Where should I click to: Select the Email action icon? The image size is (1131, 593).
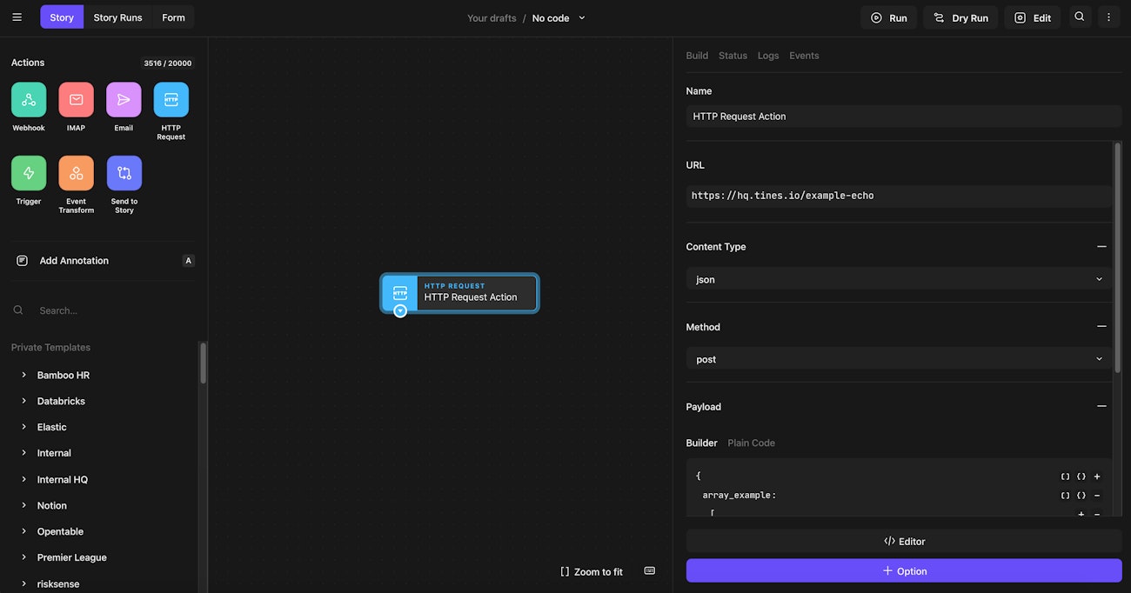pyautogui.click(x=124, y=100)
